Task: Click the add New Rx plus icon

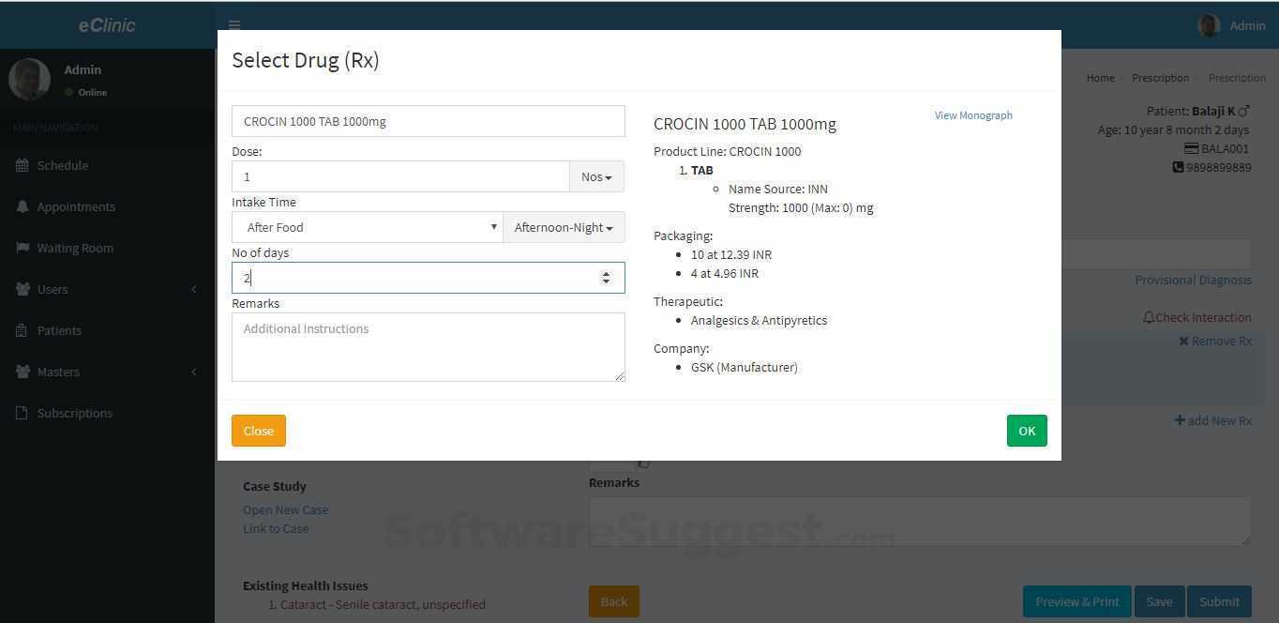Action: (x=1180, y=420)
